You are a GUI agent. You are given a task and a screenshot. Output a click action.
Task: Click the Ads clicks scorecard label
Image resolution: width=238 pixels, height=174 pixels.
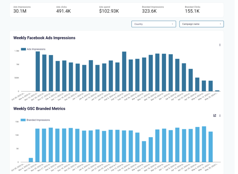pyautogui.click(x=61, y=7)
